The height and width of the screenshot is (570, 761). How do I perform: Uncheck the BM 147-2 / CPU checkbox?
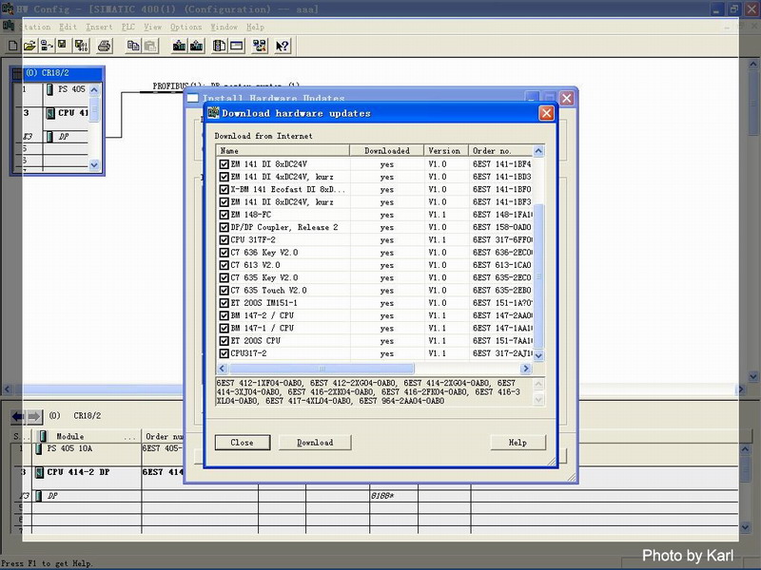(x=224, y=315)
